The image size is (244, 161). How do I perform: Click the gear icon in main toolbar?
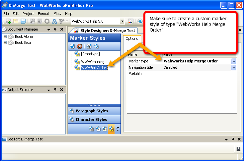pyautogui.click(x=47, y=21)
